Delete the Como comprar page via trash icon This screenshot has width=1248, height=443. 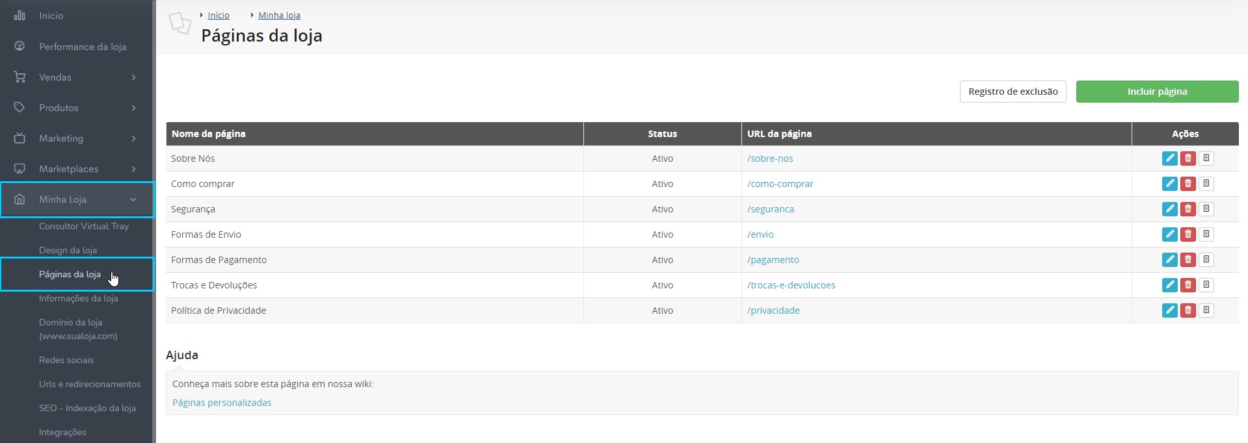(1188, 184)
